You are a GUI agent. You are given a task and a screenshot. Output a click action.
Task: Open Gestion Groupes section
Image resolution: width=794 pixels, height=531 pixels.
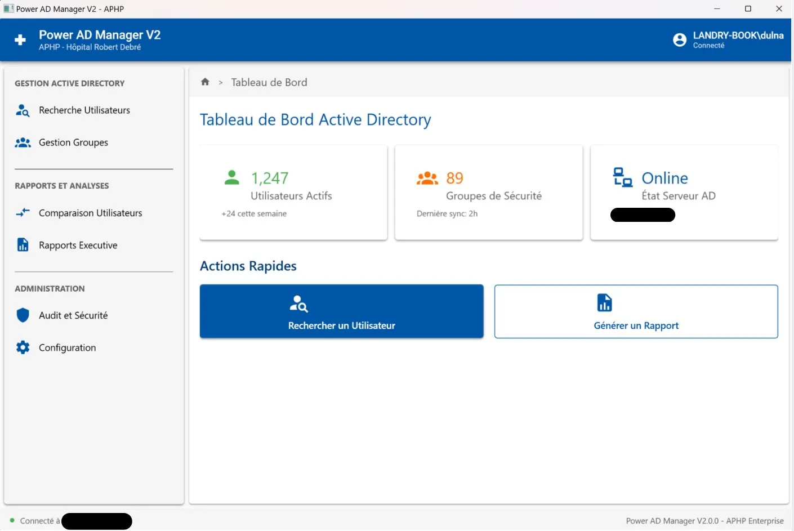point(93,142)
